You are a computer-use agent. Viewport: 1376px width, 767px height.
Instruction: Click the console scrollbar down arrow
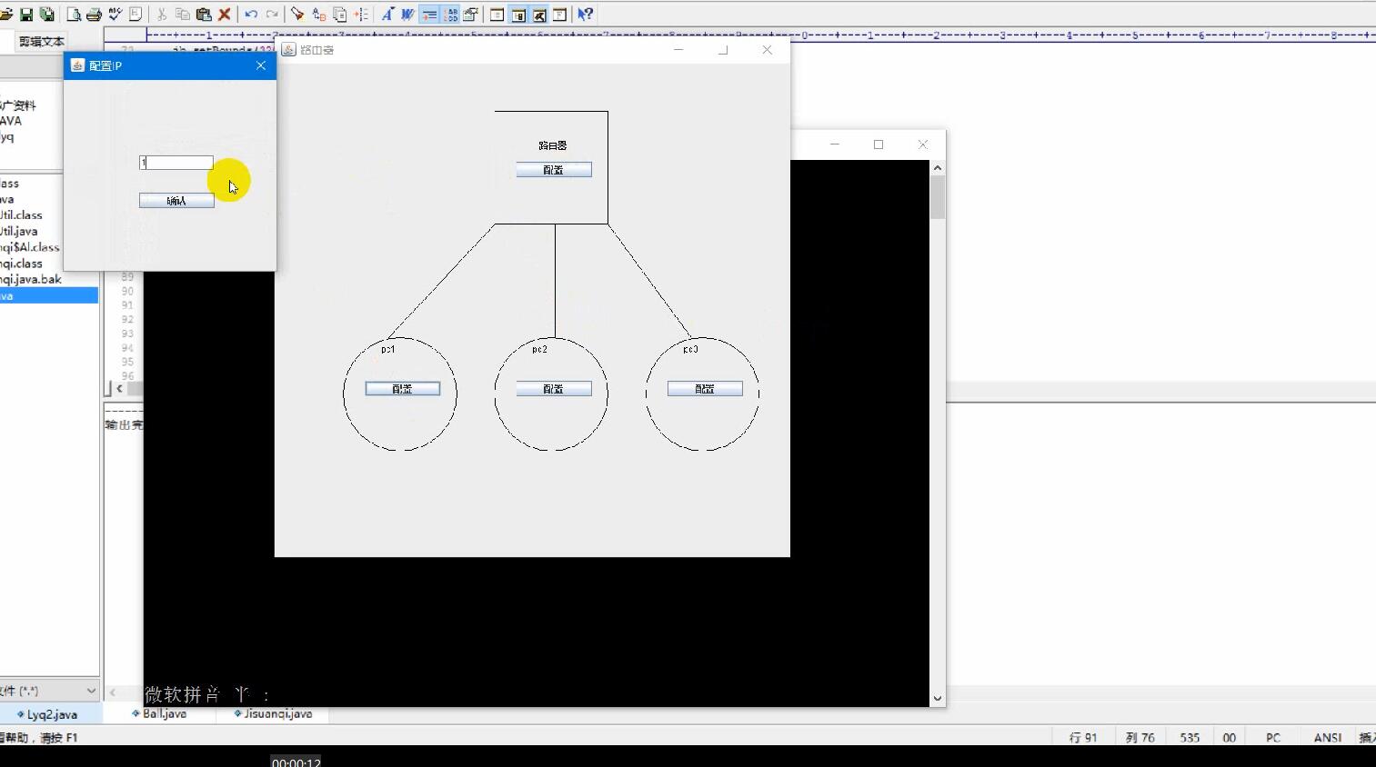(938, 699)
